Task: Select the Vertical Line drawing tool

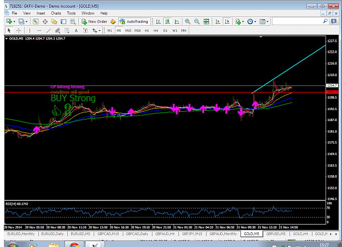Action: pyautogui.click(x=30, y=30)
